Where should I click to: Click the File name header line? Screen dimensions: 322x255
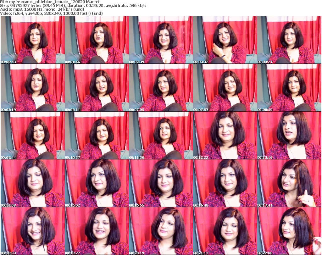[x=50, y=2]
